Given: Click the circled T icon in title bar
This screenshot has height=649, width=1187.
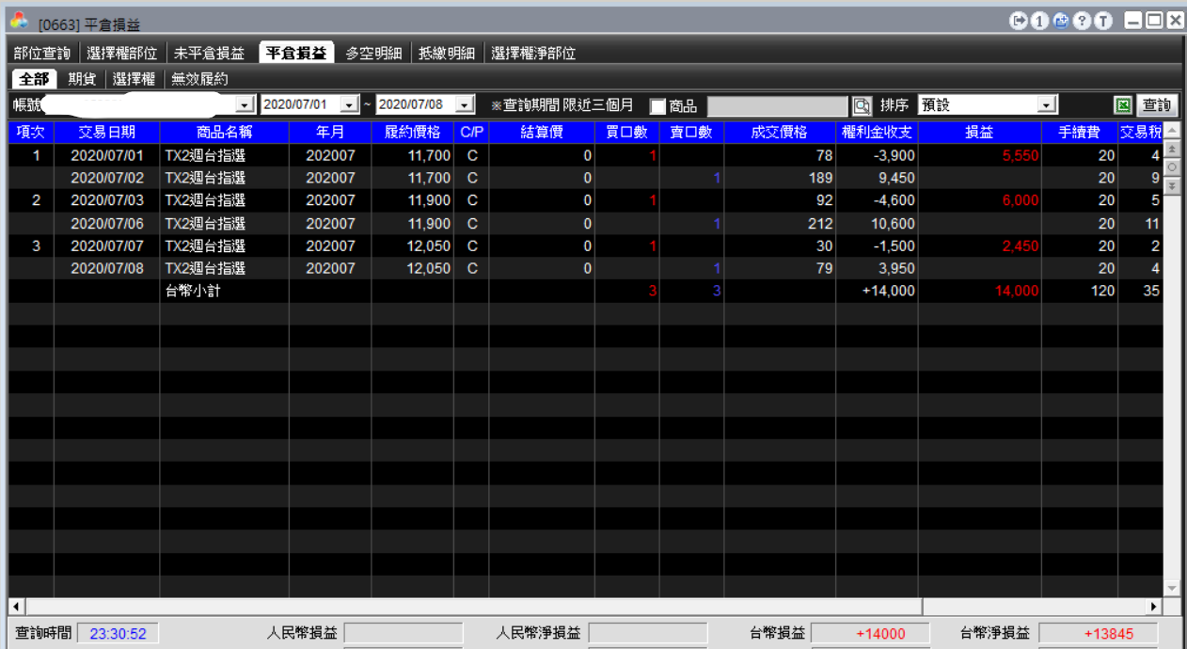Looking at the screenshot, I should pos(1103,21).
